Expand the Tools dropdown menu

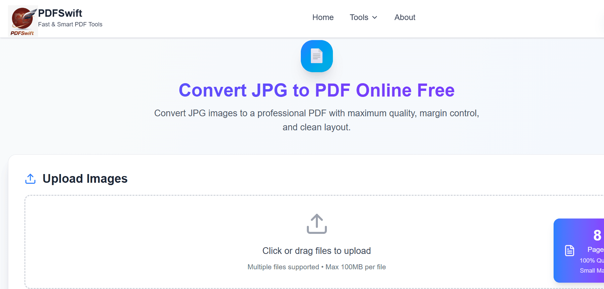[x=364, y=17]
